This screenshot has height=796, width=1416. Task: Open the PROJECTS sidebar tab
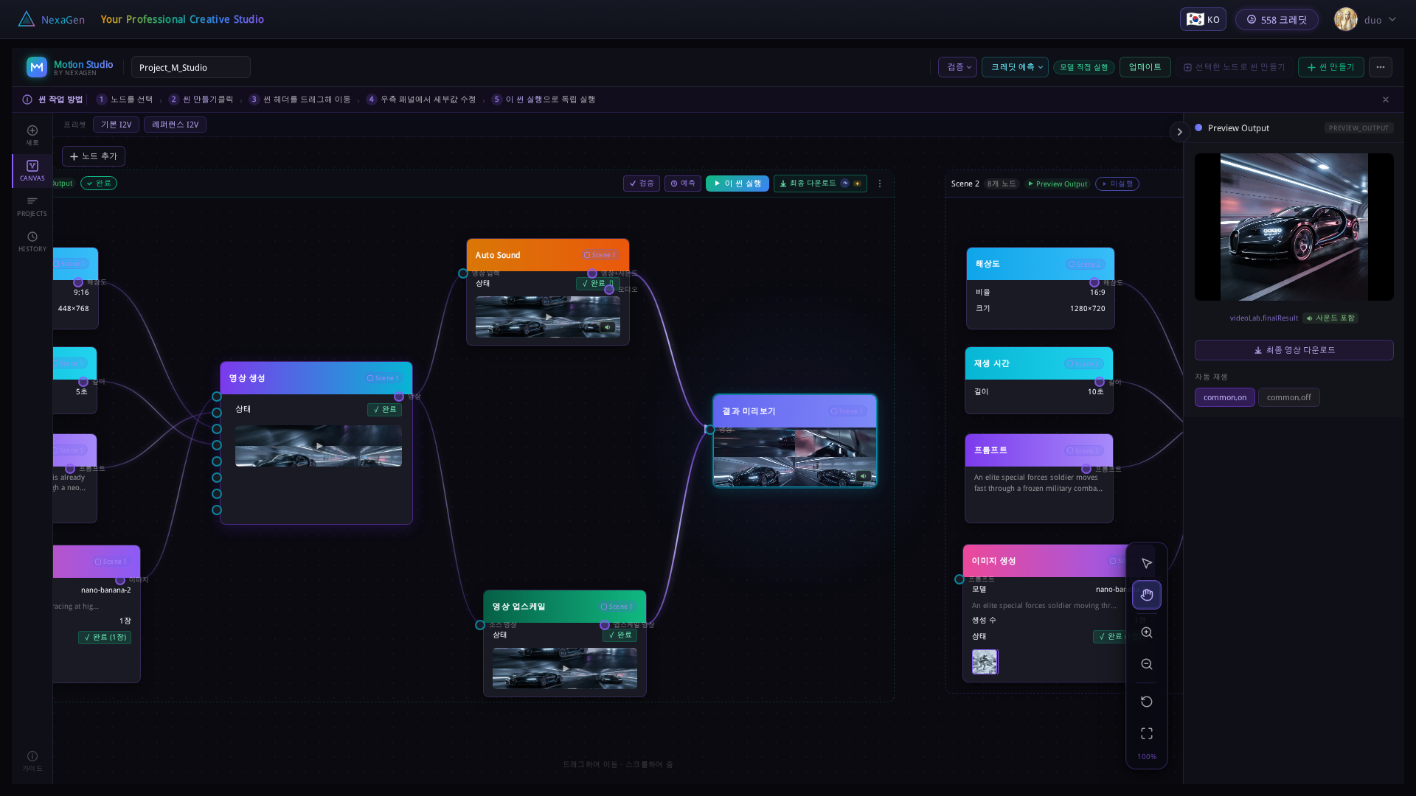(32, 206)
